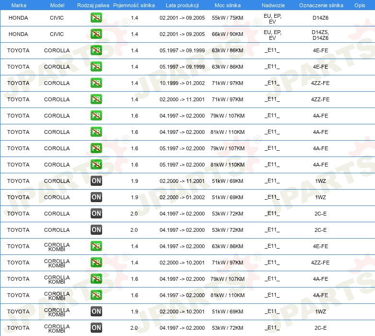Click the Rodzaj paliwa column header

point(93,5)
